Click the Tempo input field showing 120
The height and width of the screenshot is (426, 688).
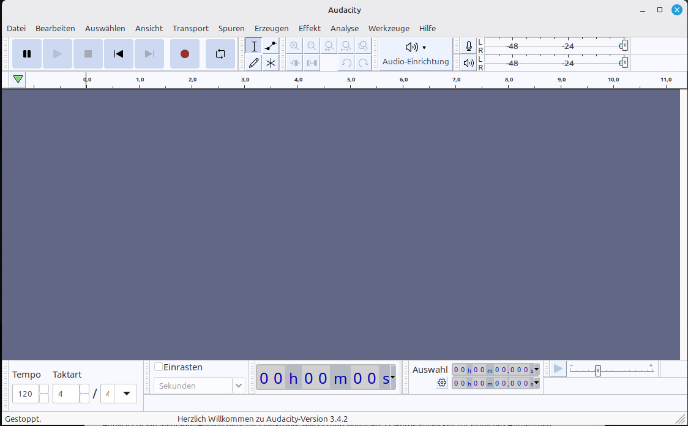click(x=26, y=394)
